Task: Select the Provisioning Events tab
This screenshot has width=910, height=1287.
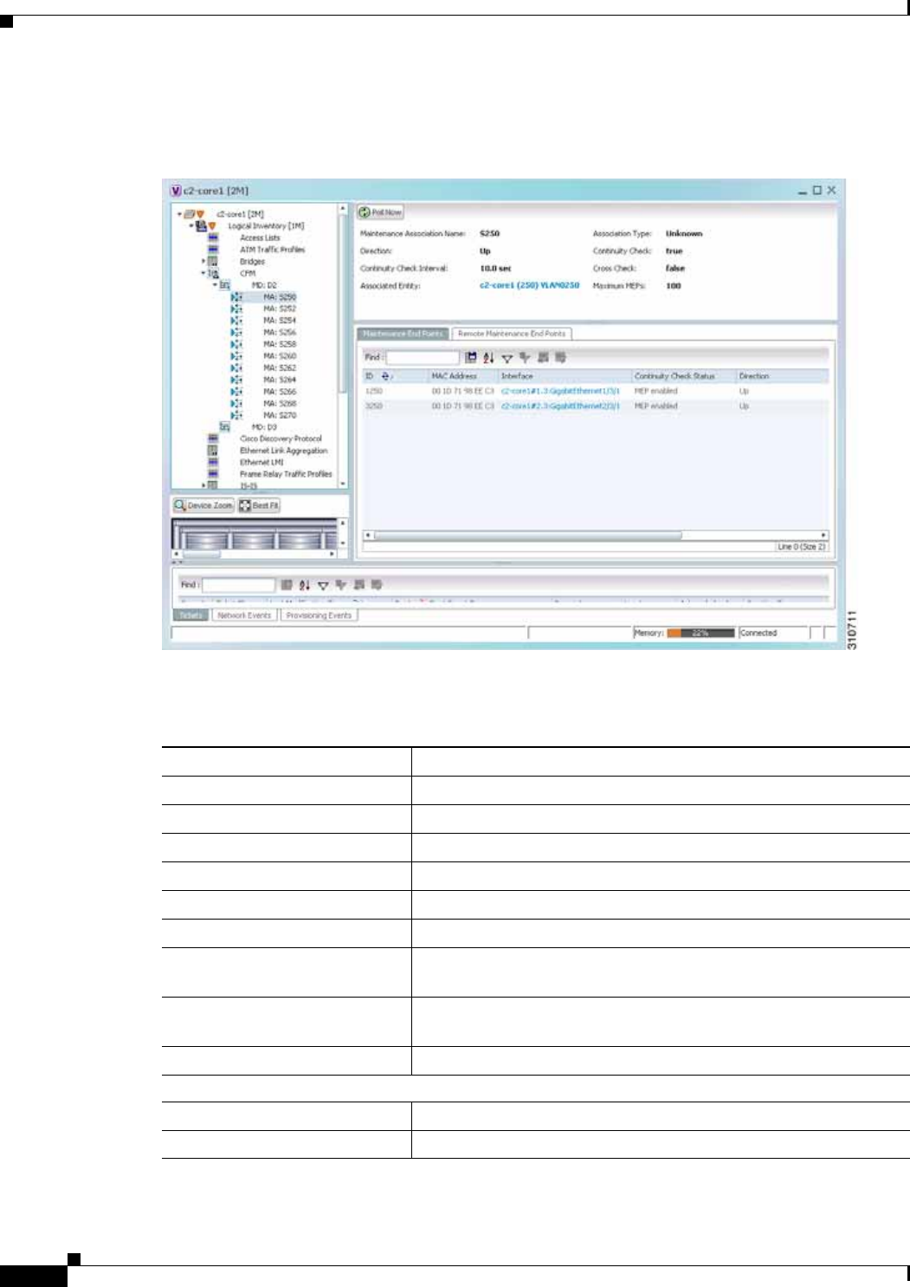Action: (319, 615)
